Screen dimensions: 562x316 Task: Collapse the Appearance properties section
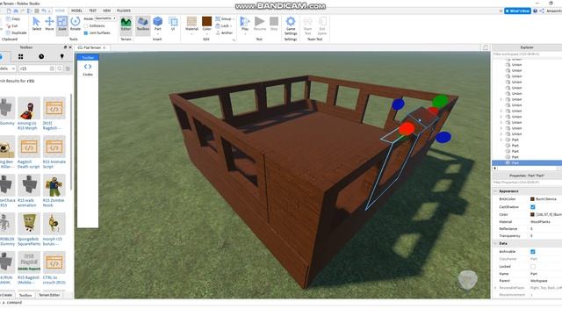click(x=495, y=191)
